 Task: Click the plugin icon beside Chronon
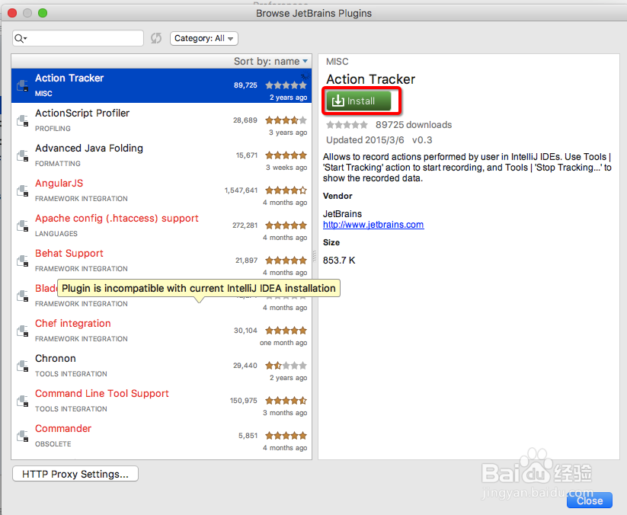pyautogui.click(x=23, y=366)
